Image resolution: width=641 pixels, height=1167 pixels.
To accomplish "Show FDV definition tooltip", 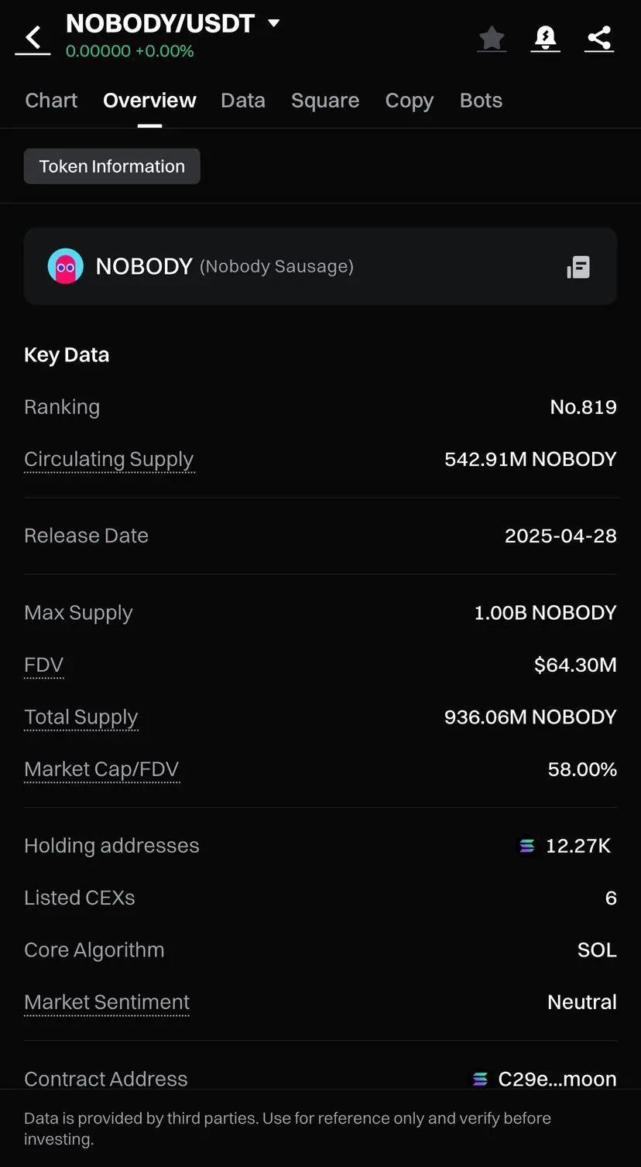I will pyautogui.click(x=44, y=666).
